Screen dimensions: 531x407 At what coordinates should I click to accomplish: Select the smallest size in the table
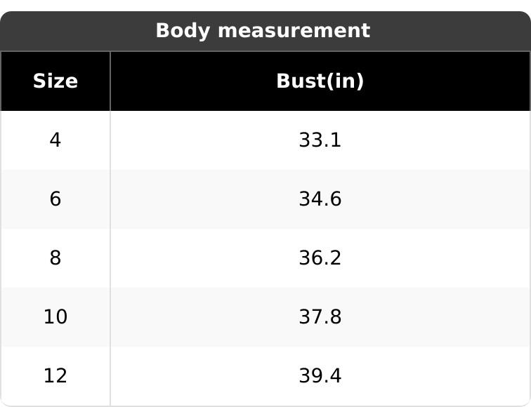(55, 140)
